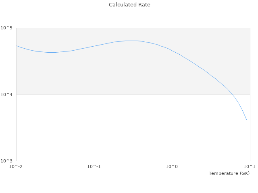
Task: Click the top 10^5 horizontal gridline
Action: point(133,28)
